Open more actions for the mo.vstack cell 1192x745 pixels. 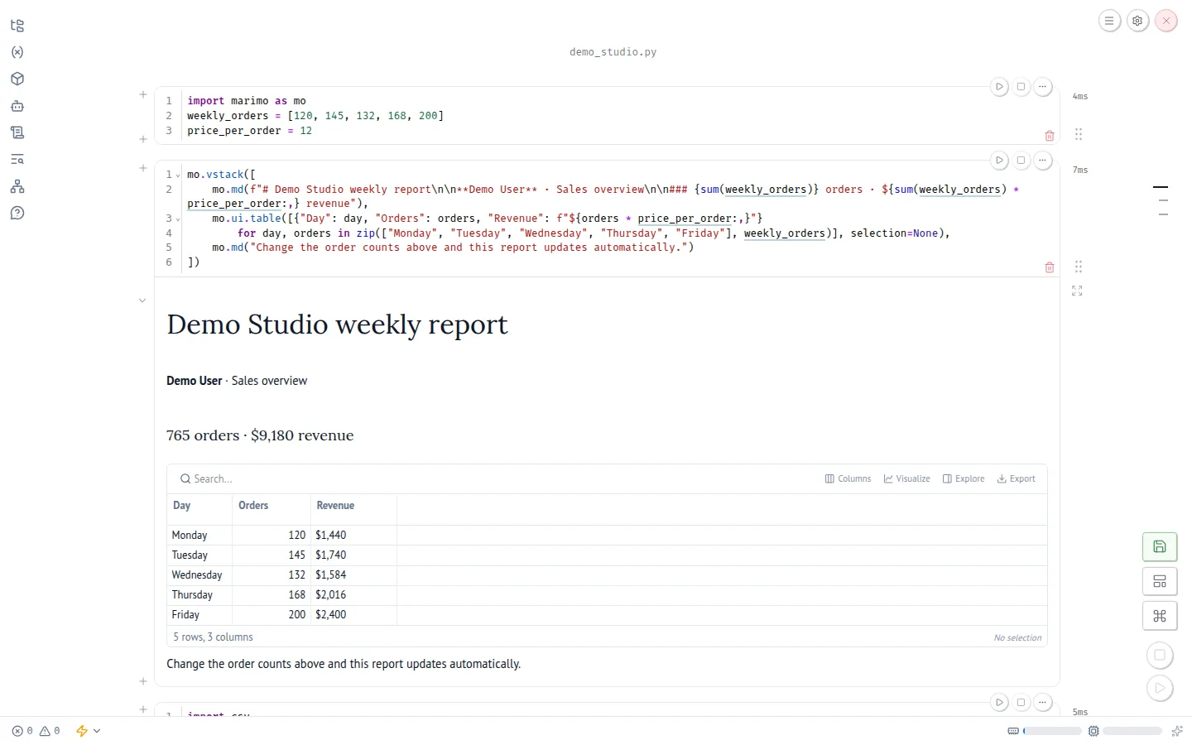[x=1042, y=160]
